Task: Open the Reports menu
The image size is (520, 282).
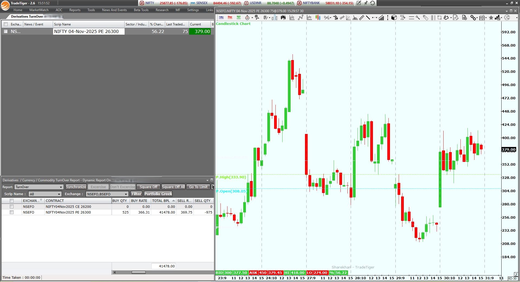Action: [75, 10]
